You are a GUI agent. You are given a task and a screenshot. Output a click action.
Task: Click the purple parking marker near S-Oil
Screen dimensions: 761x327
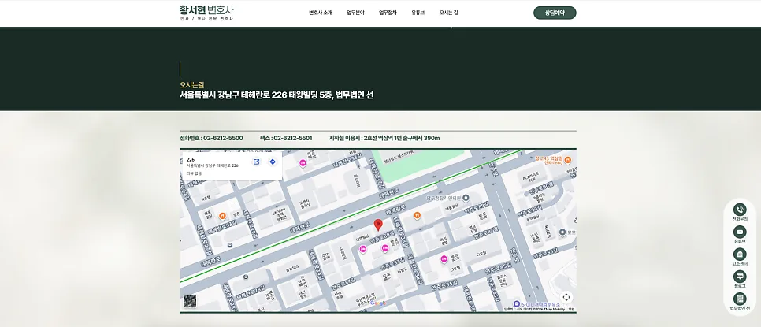[x=517, y=304]
